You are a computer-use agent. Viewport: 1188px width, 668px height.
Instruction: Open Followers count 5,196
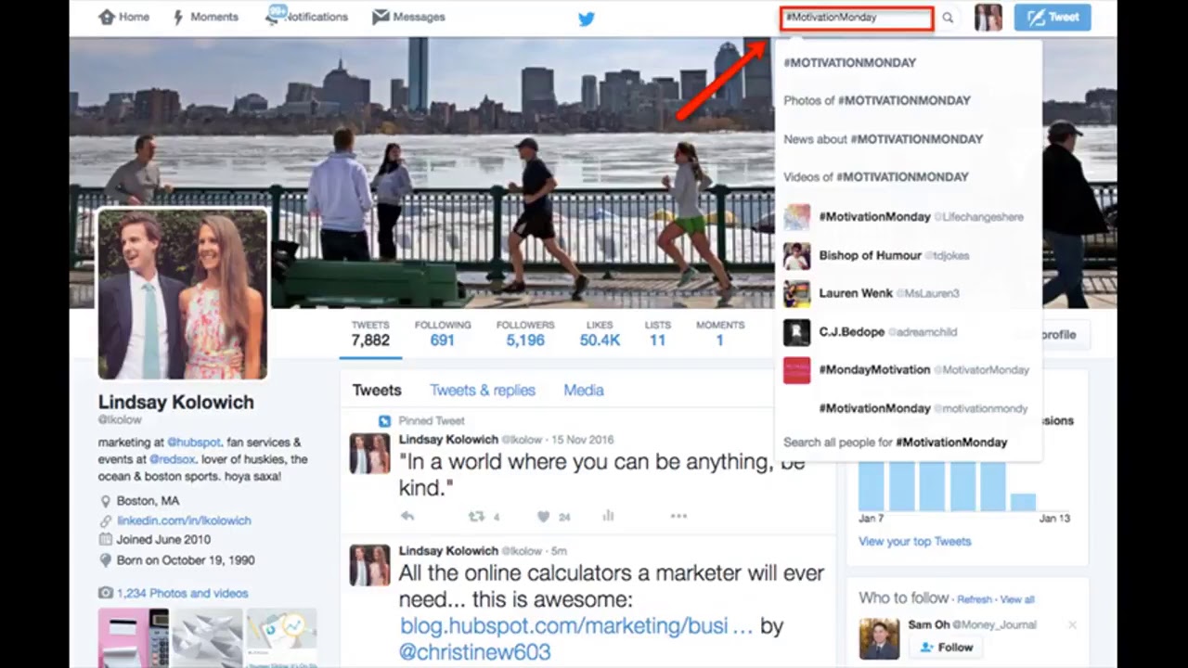point(525,334)
